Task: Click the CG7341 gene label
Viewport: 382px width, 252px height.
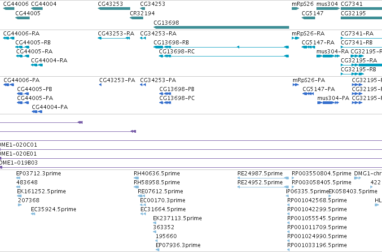Action: pyautogui.click(x=351, y=4)
